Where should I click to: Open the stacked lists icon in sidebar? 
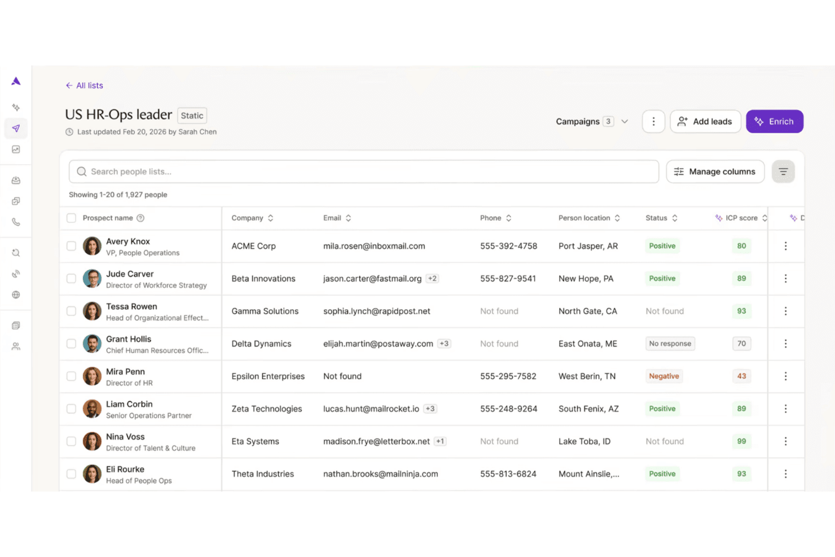click(x=16, y=326)
